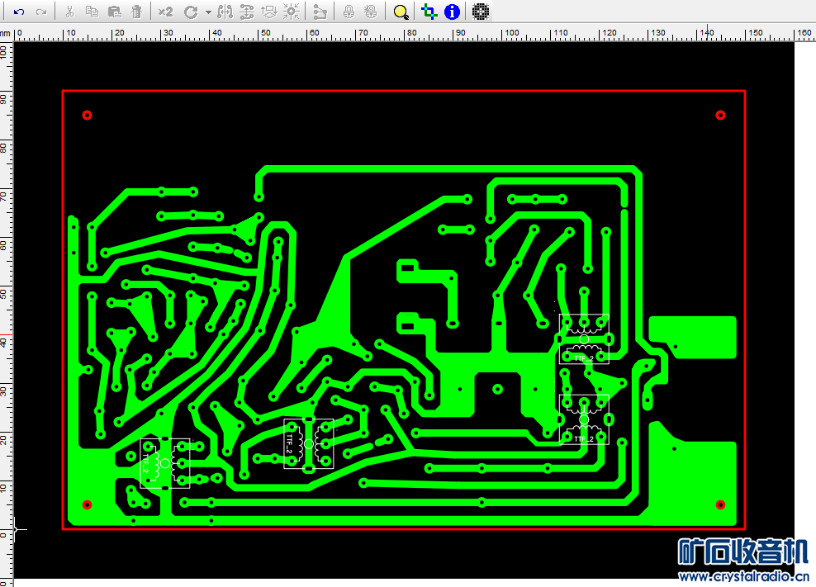The width and height of the screenshot is (816, 587).
Task: Redo the last undone action
Action: coord(41,12)
